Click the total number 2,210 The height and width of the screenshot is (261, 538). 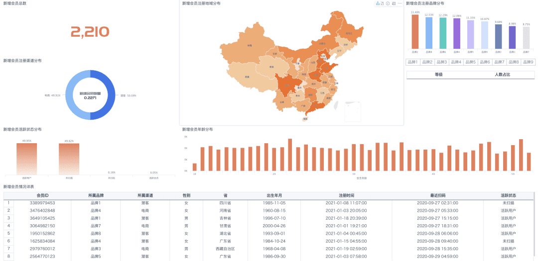coord(90,31)
